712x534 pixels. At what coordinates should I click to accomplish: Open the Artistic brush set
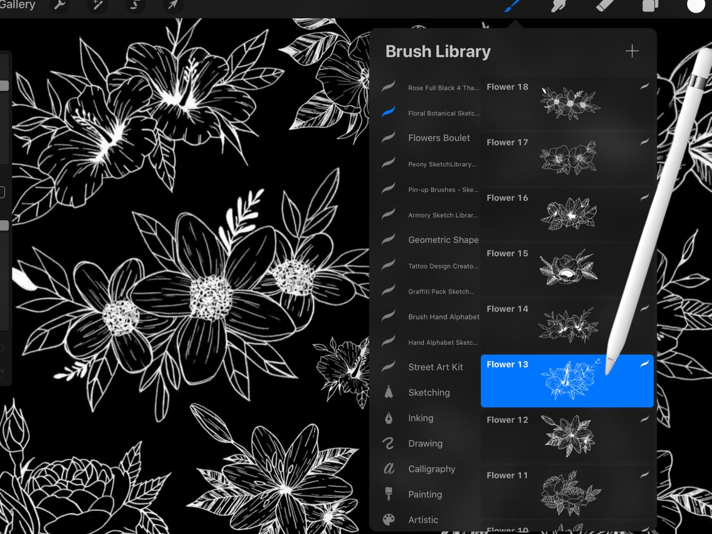(x=430, y=520)
